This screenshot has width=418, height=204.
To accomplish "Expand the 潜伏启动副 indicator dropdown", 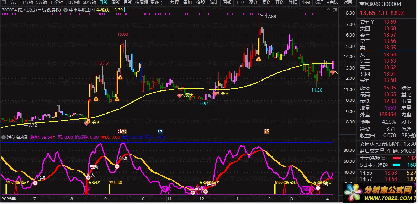I will pyautogui.click(x=4, y=137).
